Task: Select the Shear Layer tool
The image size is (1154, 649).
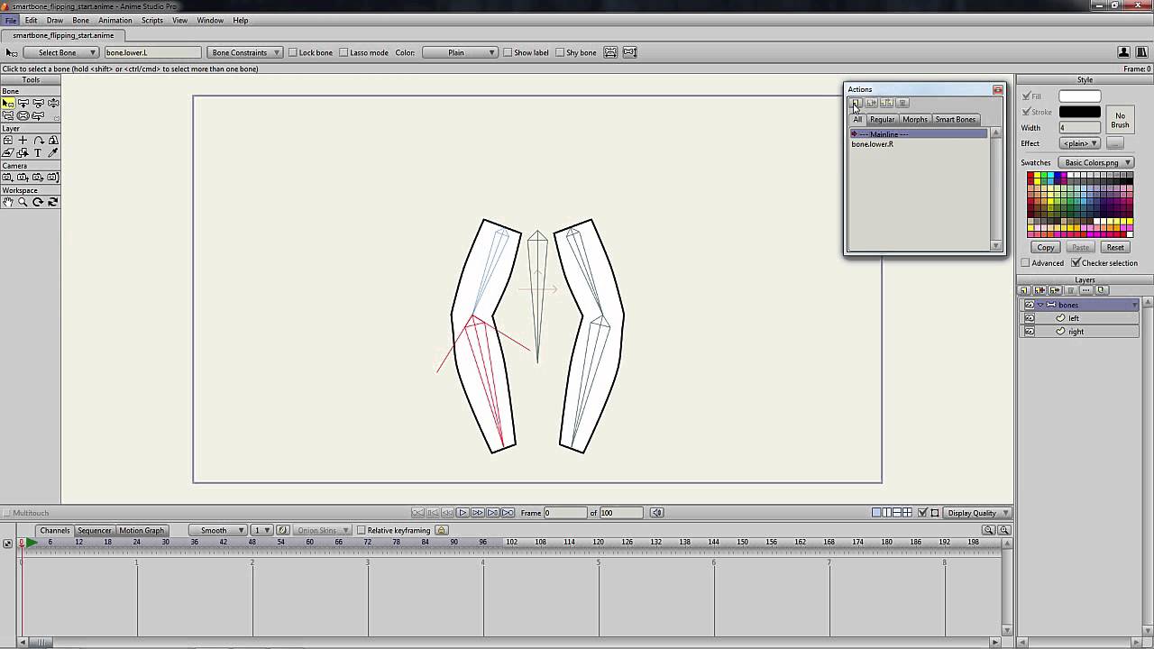Action: coord(8,153)
